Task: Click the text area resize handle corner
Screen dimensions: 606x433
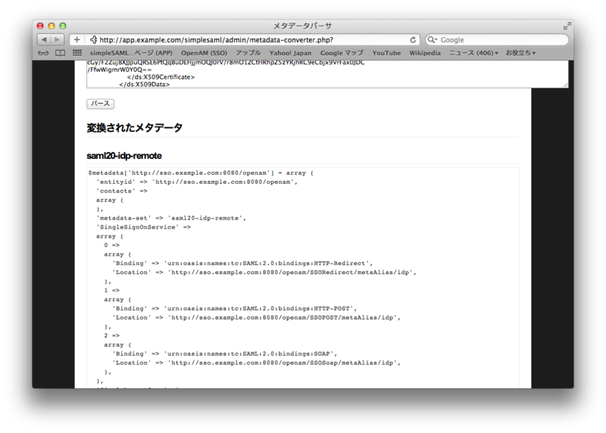Action: tap(565, 85)
